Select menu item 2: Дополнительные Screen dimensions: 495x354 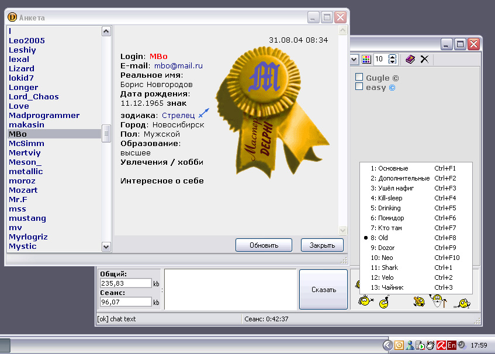pyautogui.click(x=416, y=178)
